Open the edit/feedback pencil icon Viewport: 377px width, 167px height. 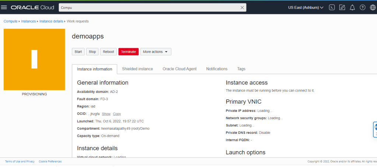342,7
